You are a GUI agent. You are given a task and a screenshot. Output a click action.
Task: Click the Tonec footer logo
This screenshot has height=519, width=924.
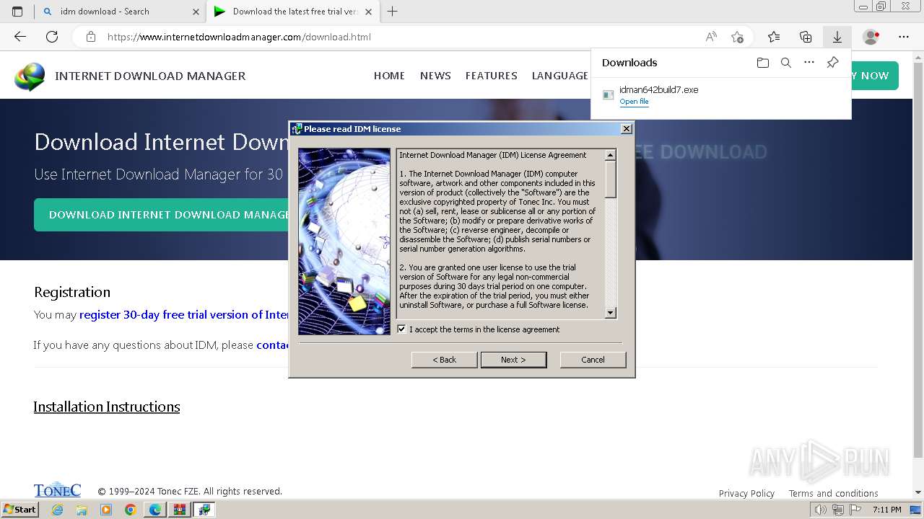[x=57, y=490]
